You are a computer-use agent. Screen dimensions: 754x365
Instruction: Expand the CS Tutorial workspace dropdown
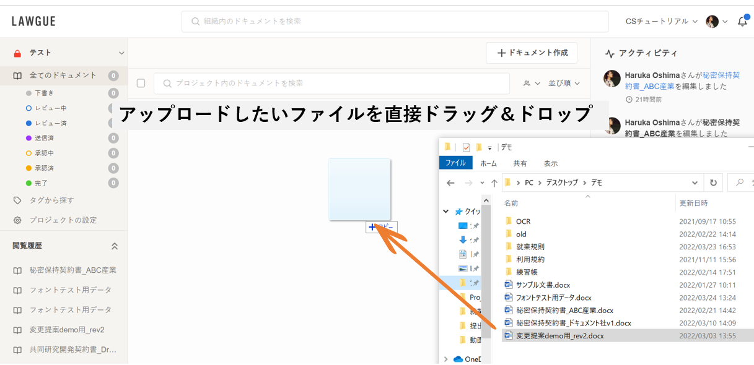click(662, 22)
